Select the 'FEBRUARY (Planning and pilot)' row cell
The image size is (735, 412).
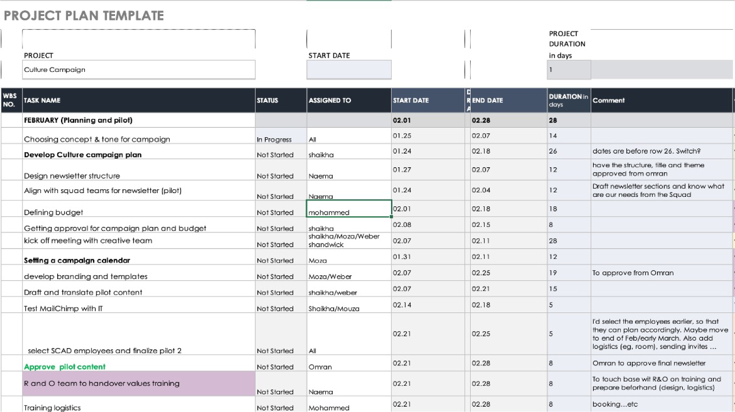[139, 120]
